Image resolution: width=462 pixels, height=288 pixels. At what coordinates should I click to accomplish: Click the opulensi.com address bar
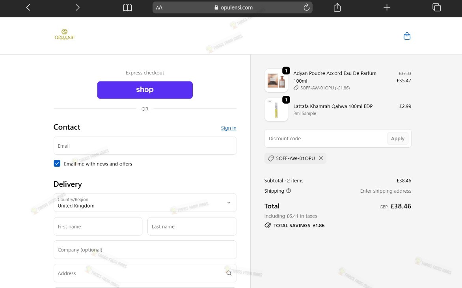[233, 7]
